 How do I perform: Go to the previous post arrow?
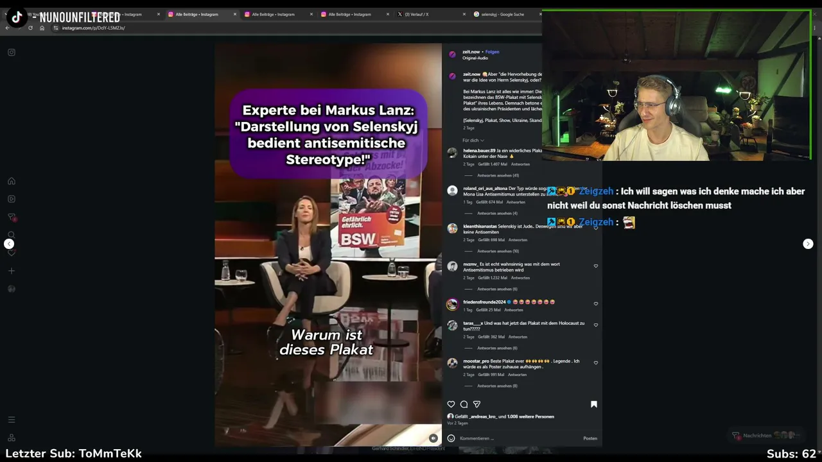9,244
